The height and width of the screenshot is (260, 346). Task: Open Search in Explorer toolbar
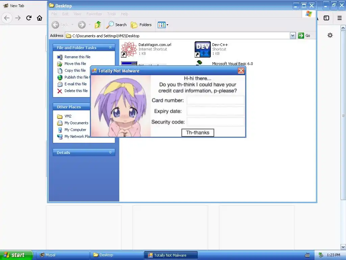(x=116, y=25)
